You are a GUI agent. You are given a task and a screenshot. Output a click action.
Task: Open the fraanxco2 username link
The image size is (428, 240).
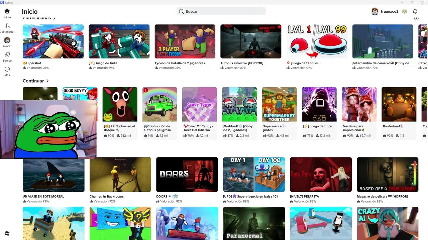390,11
